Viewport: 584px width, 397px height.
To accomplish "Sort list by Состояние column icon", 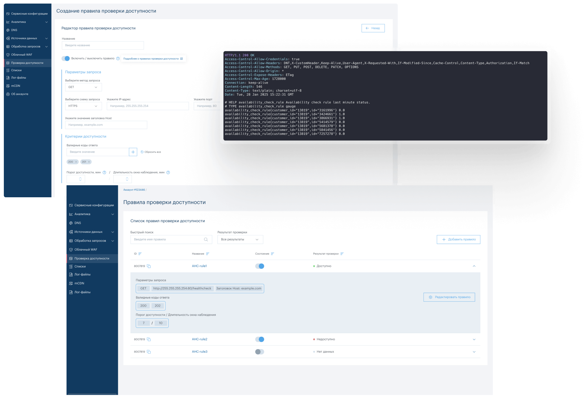I will (272, 254).
